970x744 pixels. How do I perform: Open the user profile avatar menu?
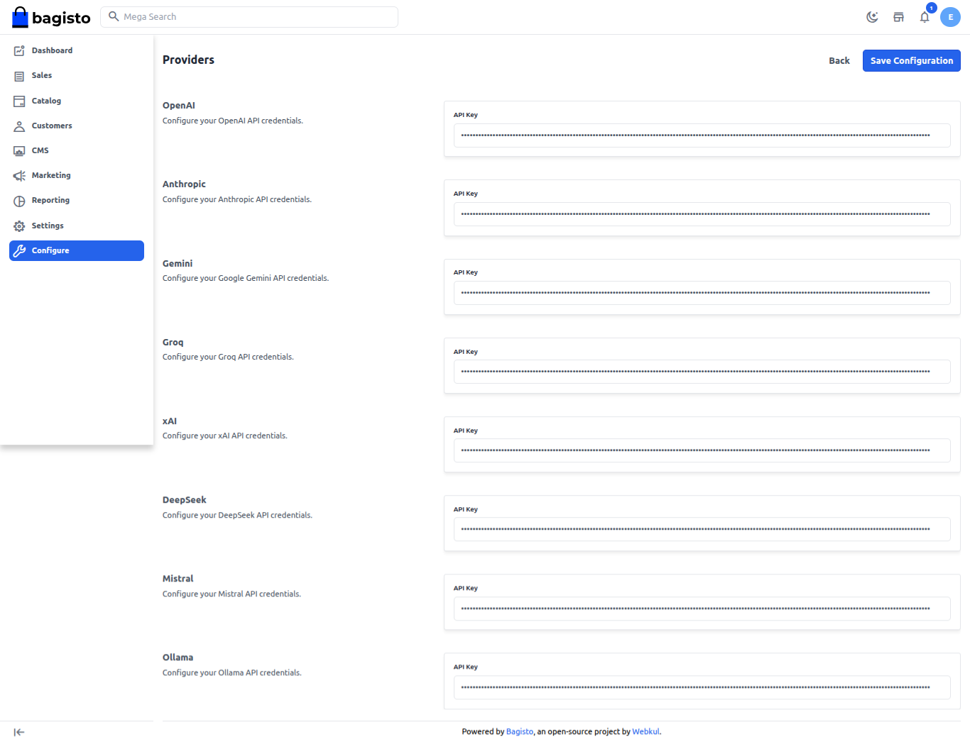click(950, 17)
